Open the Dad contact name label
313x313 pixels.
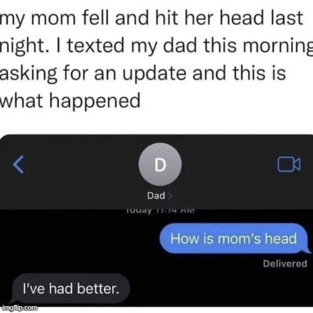point(156,196)
